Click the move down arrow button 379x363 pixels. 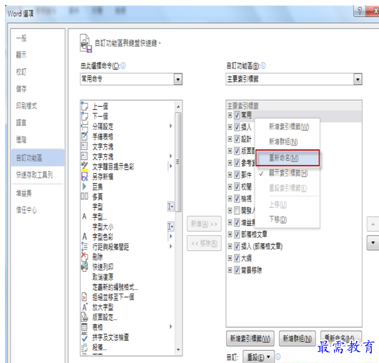pyautogui.click(x=373, y=243)
